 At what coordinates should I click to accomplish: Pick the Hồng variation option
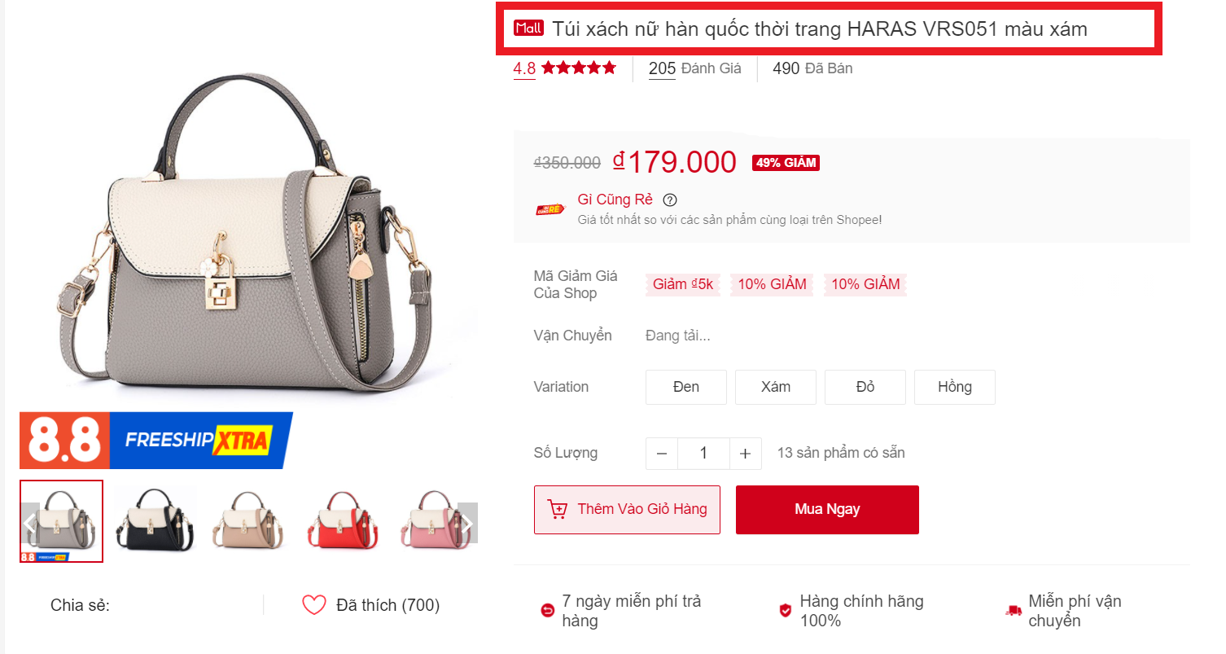[x=955, y=387]
